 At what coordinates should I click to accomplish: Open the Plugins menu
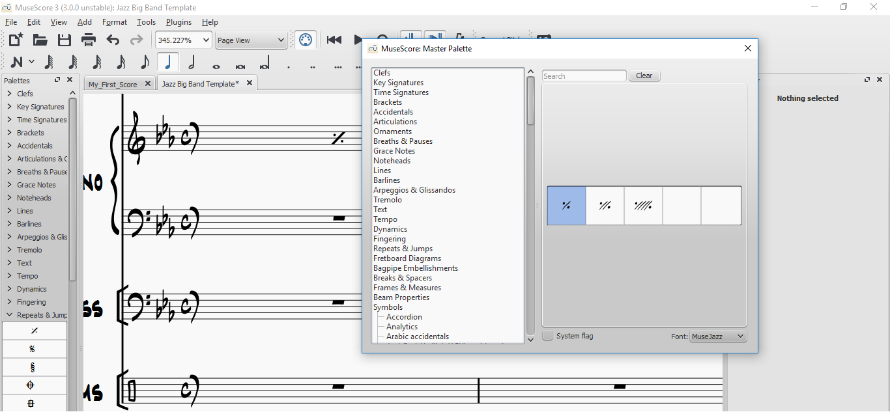pos(179,22)
